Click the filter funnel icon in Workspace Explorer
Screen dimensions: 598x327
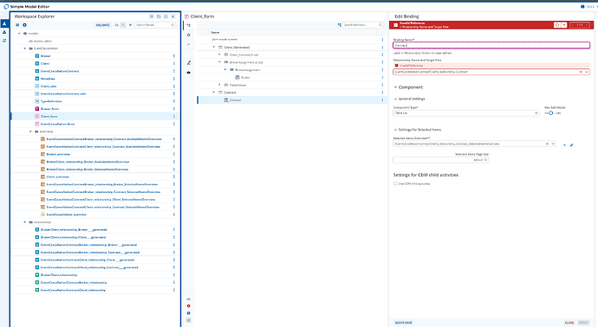(x=130, y=25)
